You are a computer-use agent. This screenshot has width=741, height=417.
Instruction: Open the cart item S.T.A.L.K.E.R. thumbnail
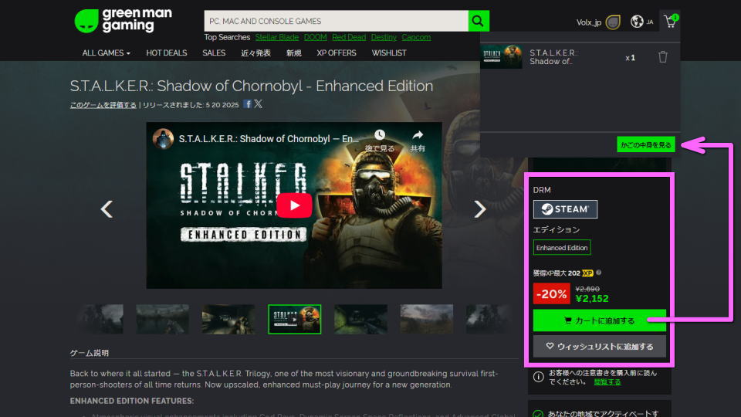pyautogui.click(x=502, y=56)
